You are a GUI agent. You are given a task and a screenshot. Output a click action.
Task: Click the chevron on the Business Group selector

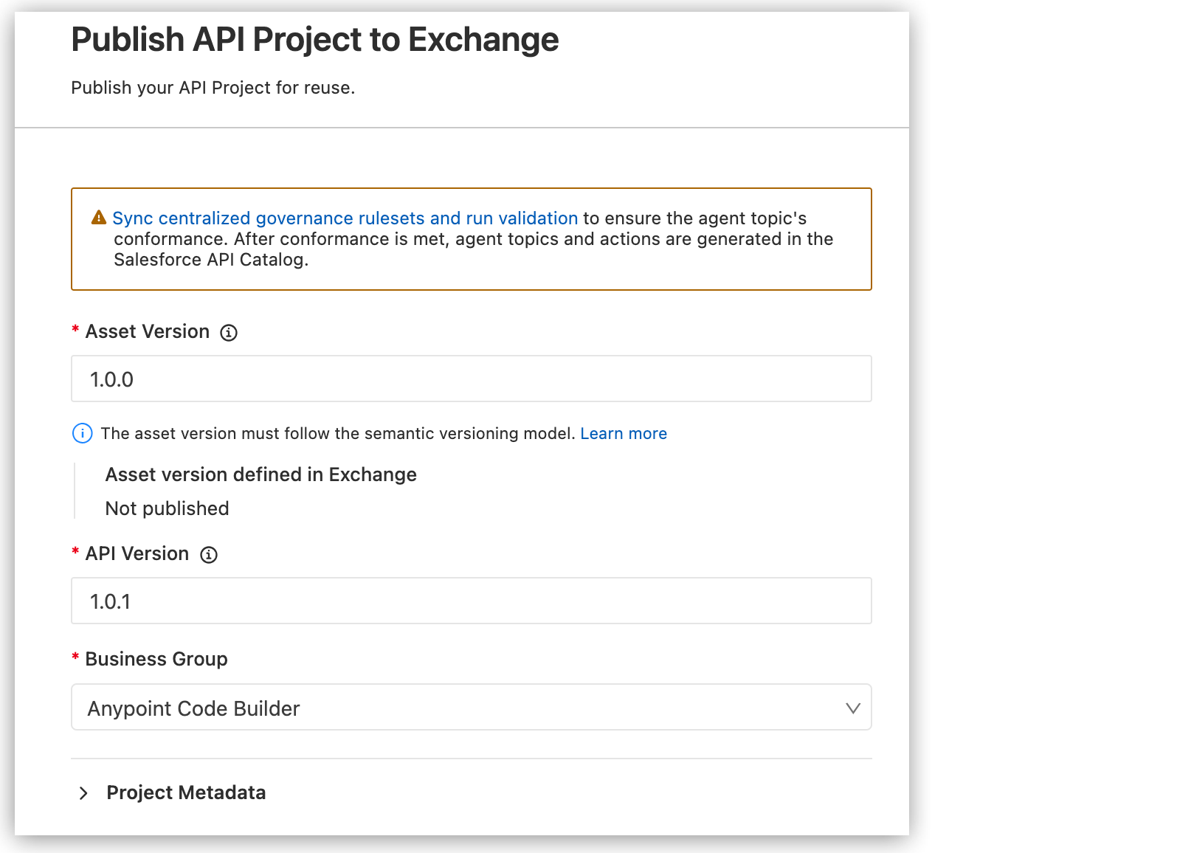[x=853, y=708]
